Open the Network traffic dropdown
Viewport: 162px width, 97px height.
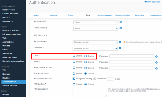[96, 22]
